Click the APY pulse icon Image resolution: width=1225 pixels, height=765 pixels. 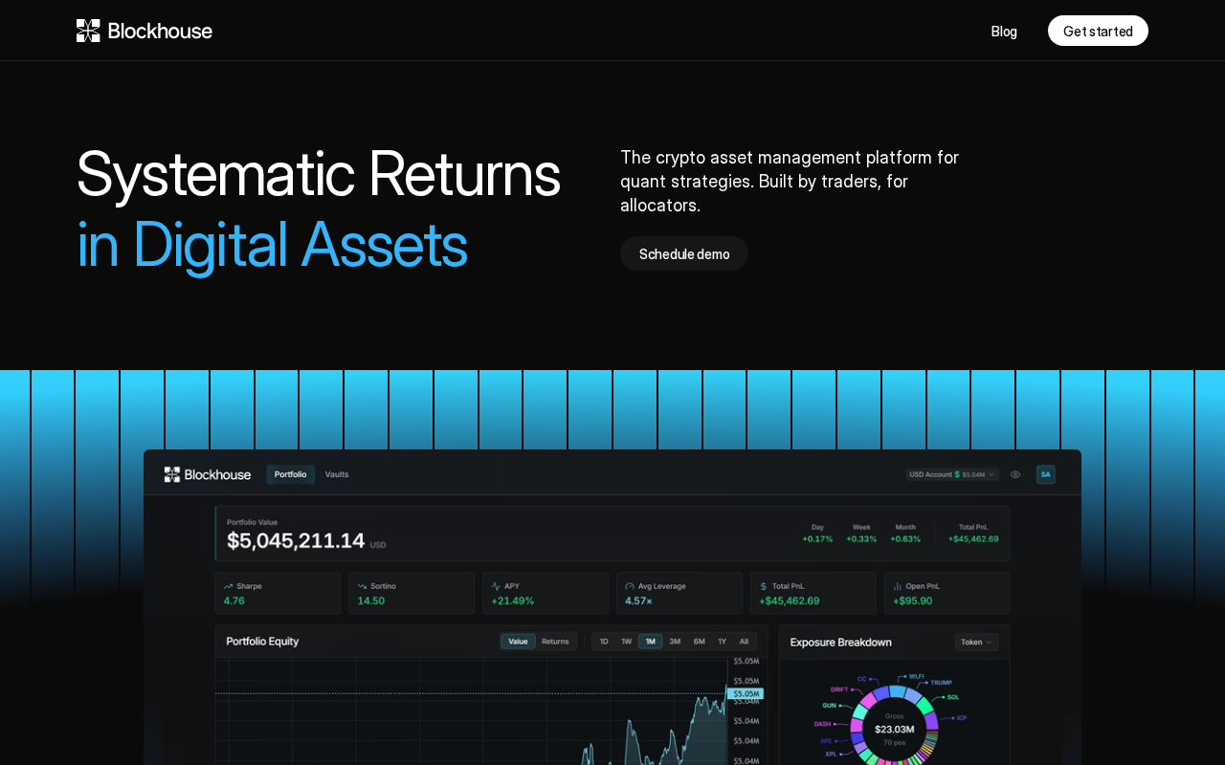[x=496, y=586]
